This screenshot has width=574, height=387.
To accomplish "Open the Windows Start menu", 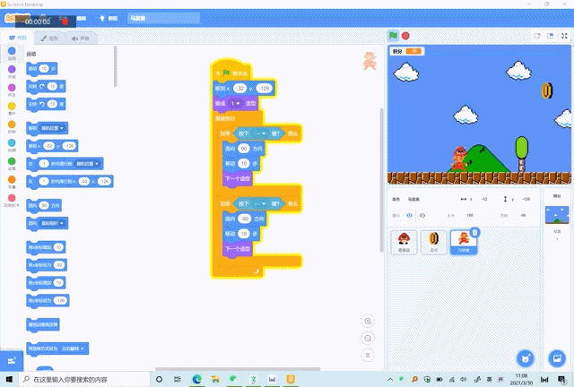I will [x=9, y=379].
